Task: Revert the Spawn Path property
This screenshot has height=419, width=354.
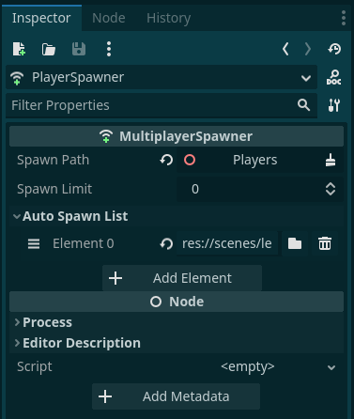Action: [166, 161]
